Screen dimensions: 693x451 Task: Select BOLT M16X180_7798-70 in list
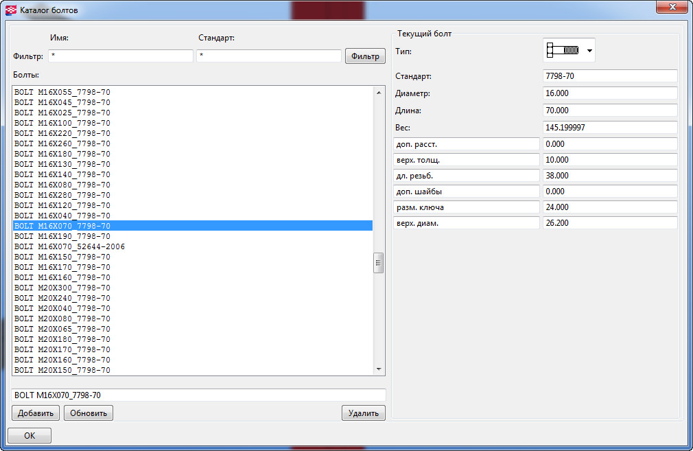pyautogui.click(x=193, y=154)
